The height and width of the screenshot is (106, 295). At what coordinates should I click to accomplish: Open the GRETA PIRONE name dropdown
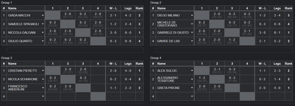[192, 88]
